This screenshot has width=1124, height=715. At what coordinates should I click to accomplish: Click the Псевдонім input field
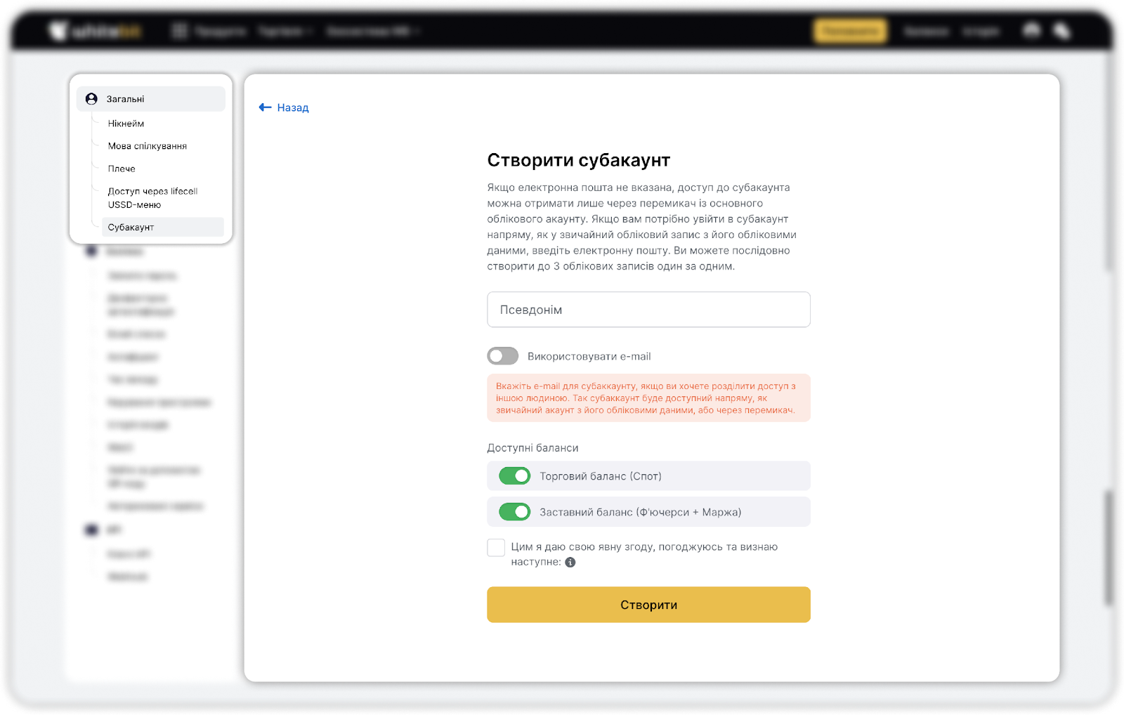(x=648, y=310)
